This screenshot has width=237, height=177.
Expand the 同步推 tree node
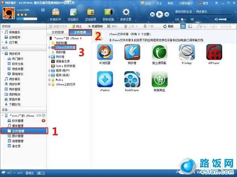pyautogui.click(x=49, y=57)
